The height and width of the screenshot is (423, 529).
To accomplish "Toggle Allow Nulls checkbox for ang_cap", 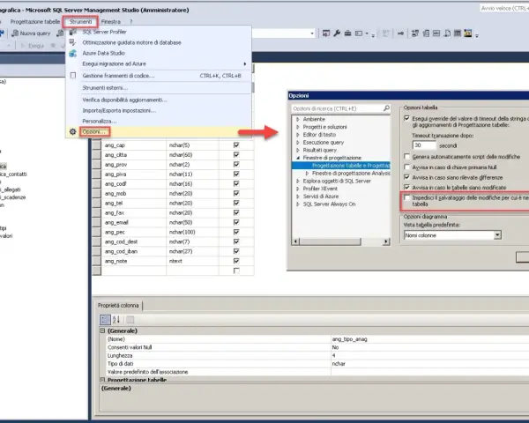I will (236, 145).
